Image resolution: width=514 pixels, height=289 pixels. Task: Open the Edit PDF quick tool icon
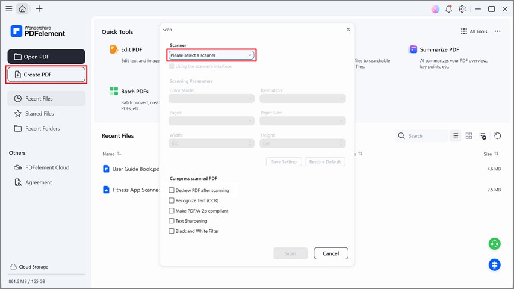(113, 49)
